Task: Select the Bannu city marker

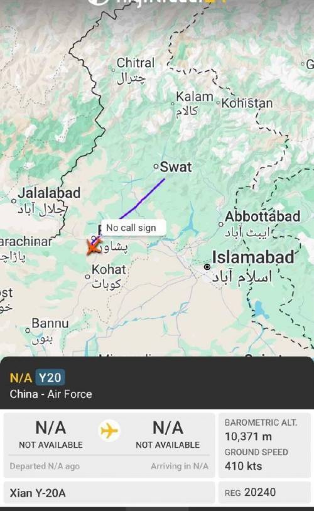Action: [28, 330]
